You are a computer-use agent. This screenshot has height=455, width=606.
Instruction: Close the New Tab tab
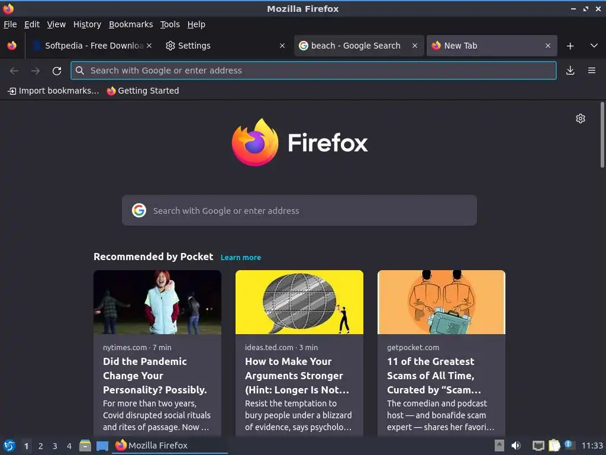(547, 46)
